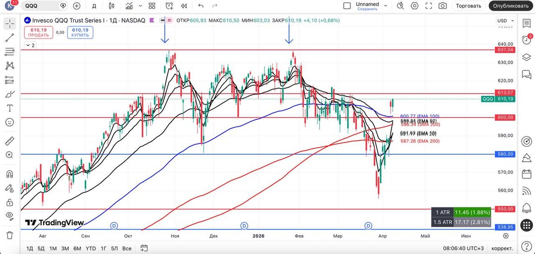The image size is (535, 254).
Task: Select the crosshair cursor tool
Action: click(9, 24)
